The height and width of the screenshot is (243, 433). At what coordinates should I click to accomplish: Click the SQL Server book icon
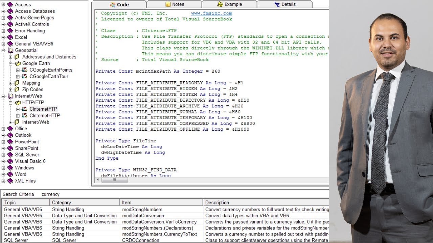click(x=10, y=155)
